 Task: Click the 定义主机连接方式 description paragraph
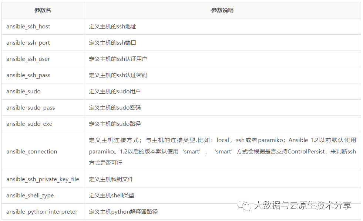(x=222, y=152)
